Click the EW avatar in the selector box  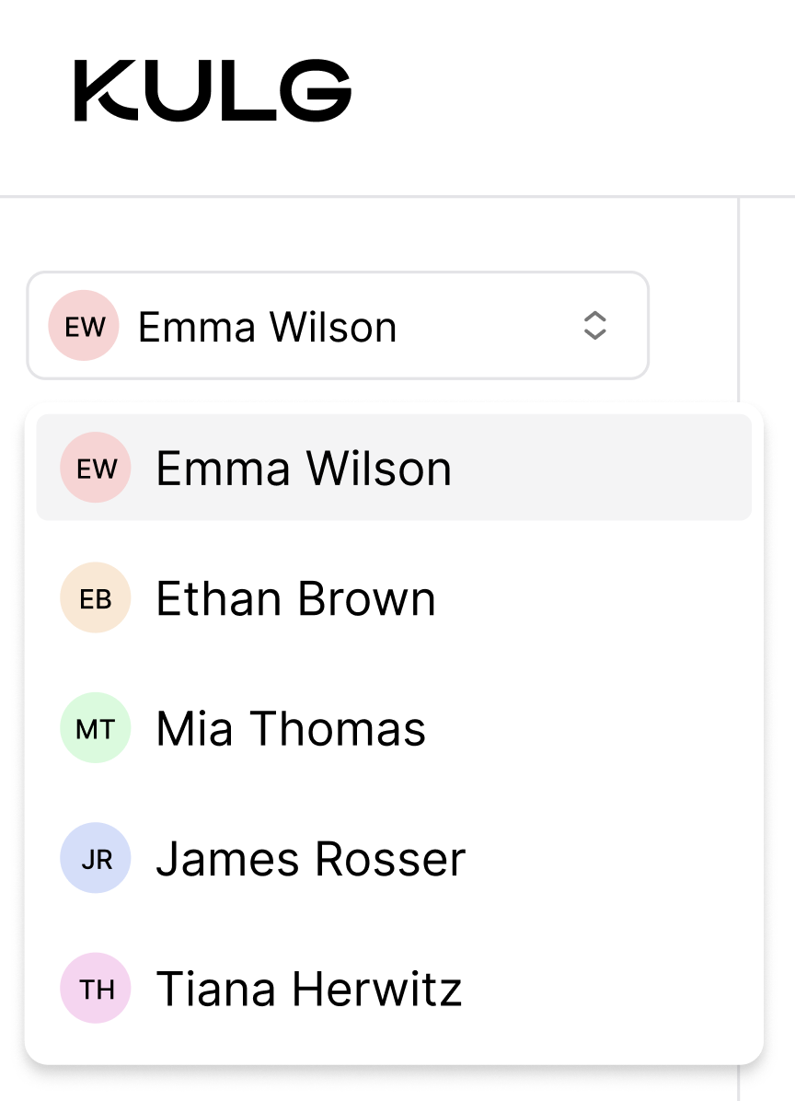(85, 326)
